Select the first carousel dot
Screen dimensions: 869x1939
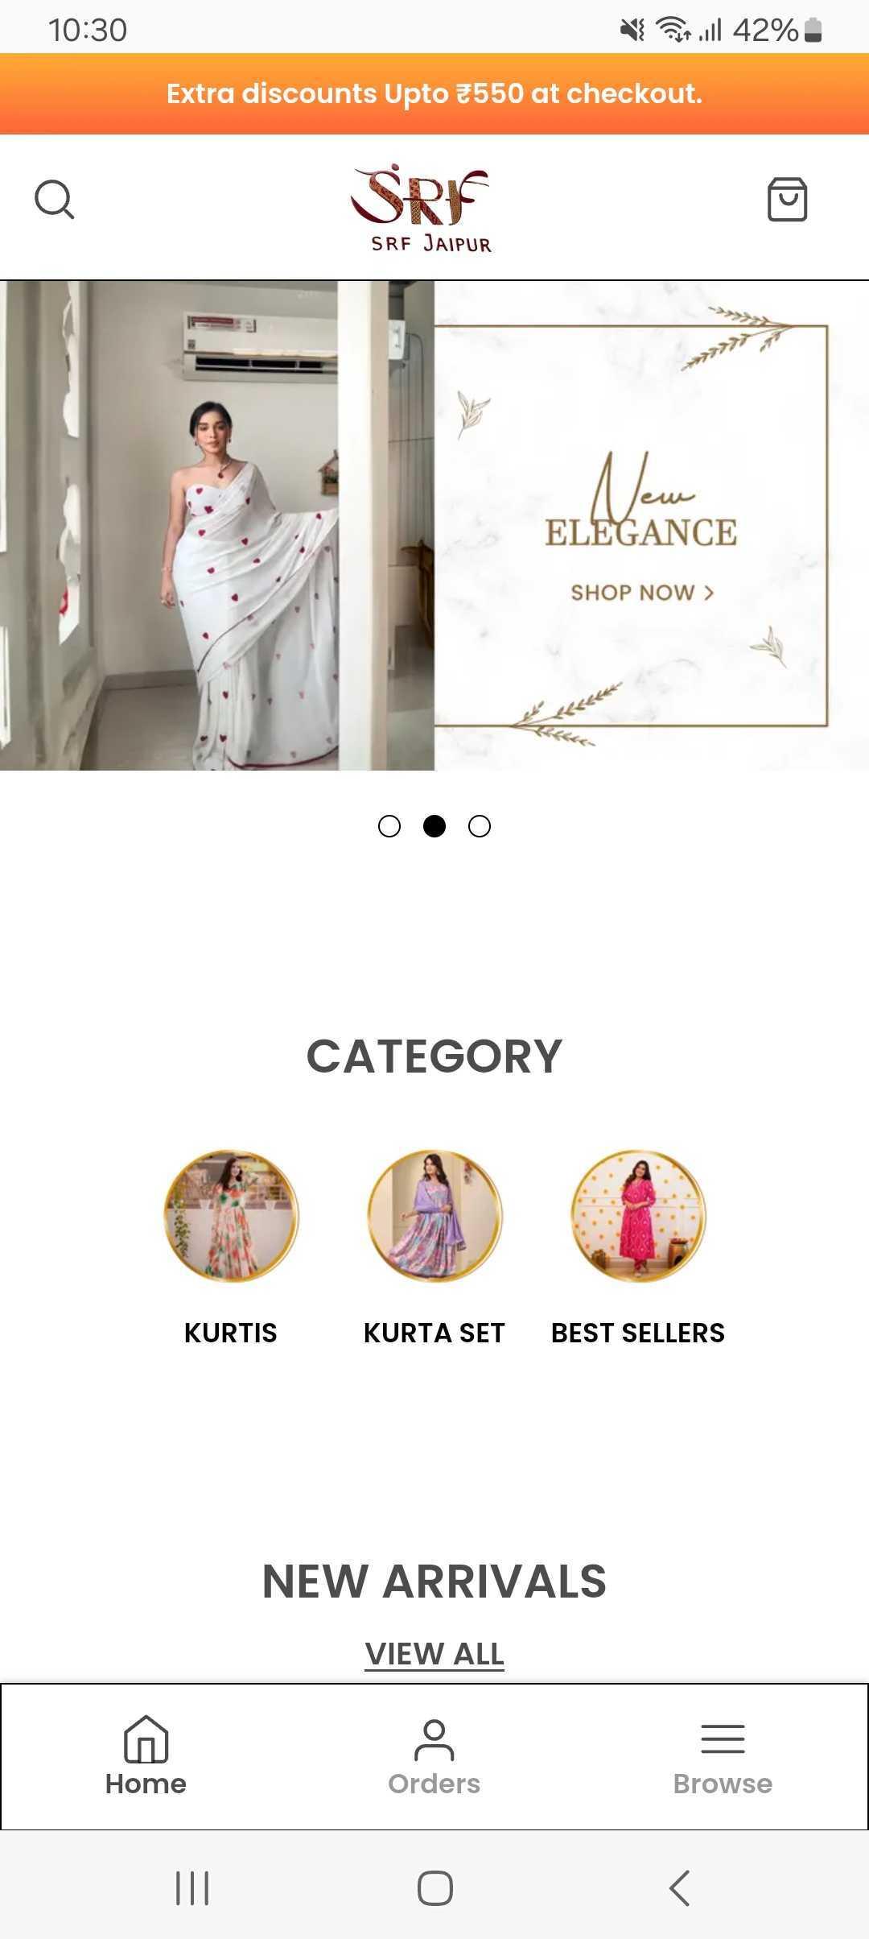pos(389,826)
